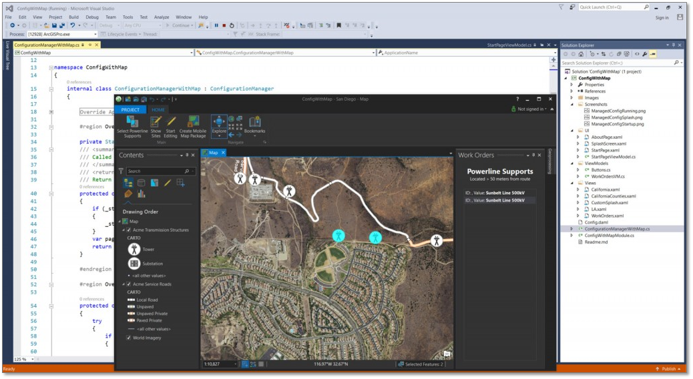Image resolution: width=693 pixels, height=379 pixels.
Task: Select first Sunbelt Line 500kV work order
Action: (x=500, y=193)
